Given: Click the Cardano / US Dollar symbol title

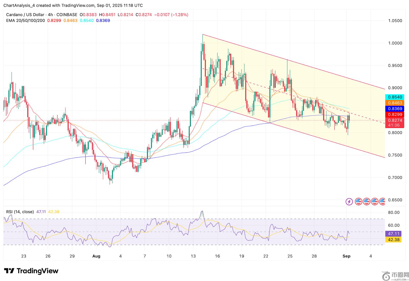Looking at the screenshot, I should (25, 15).
